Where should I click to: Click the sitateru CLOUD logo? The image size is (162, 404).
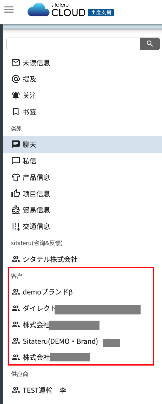(x=71, y=10)
